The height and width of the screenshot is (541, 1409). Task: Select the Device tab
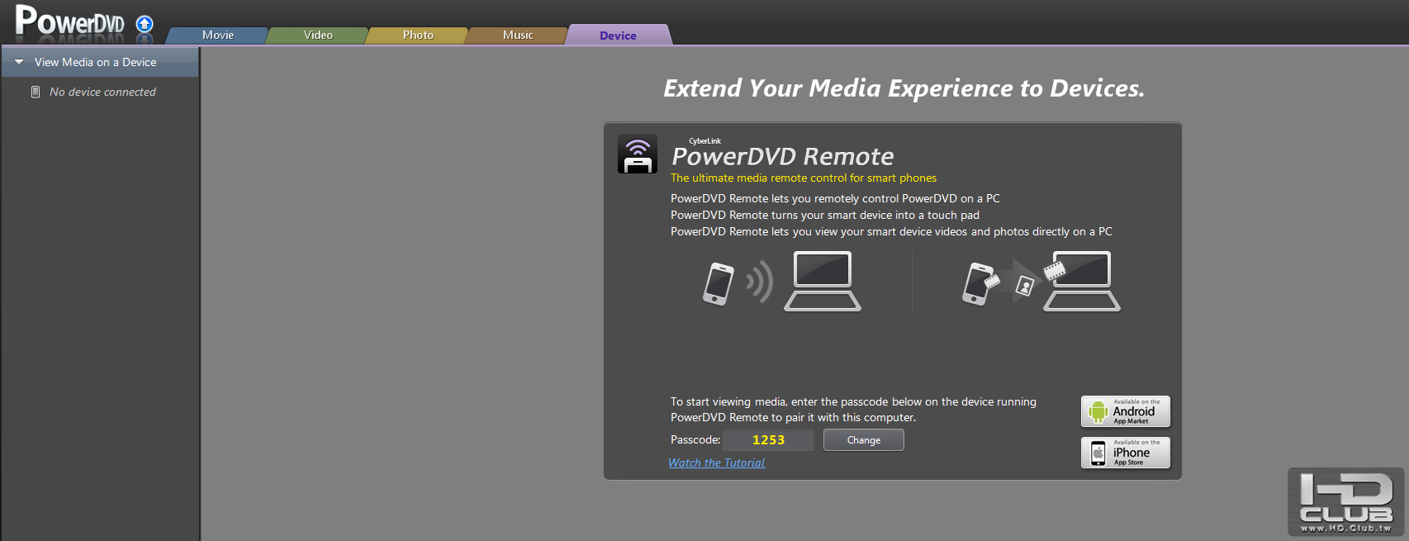pyautogui.click(x=618, y=35)
